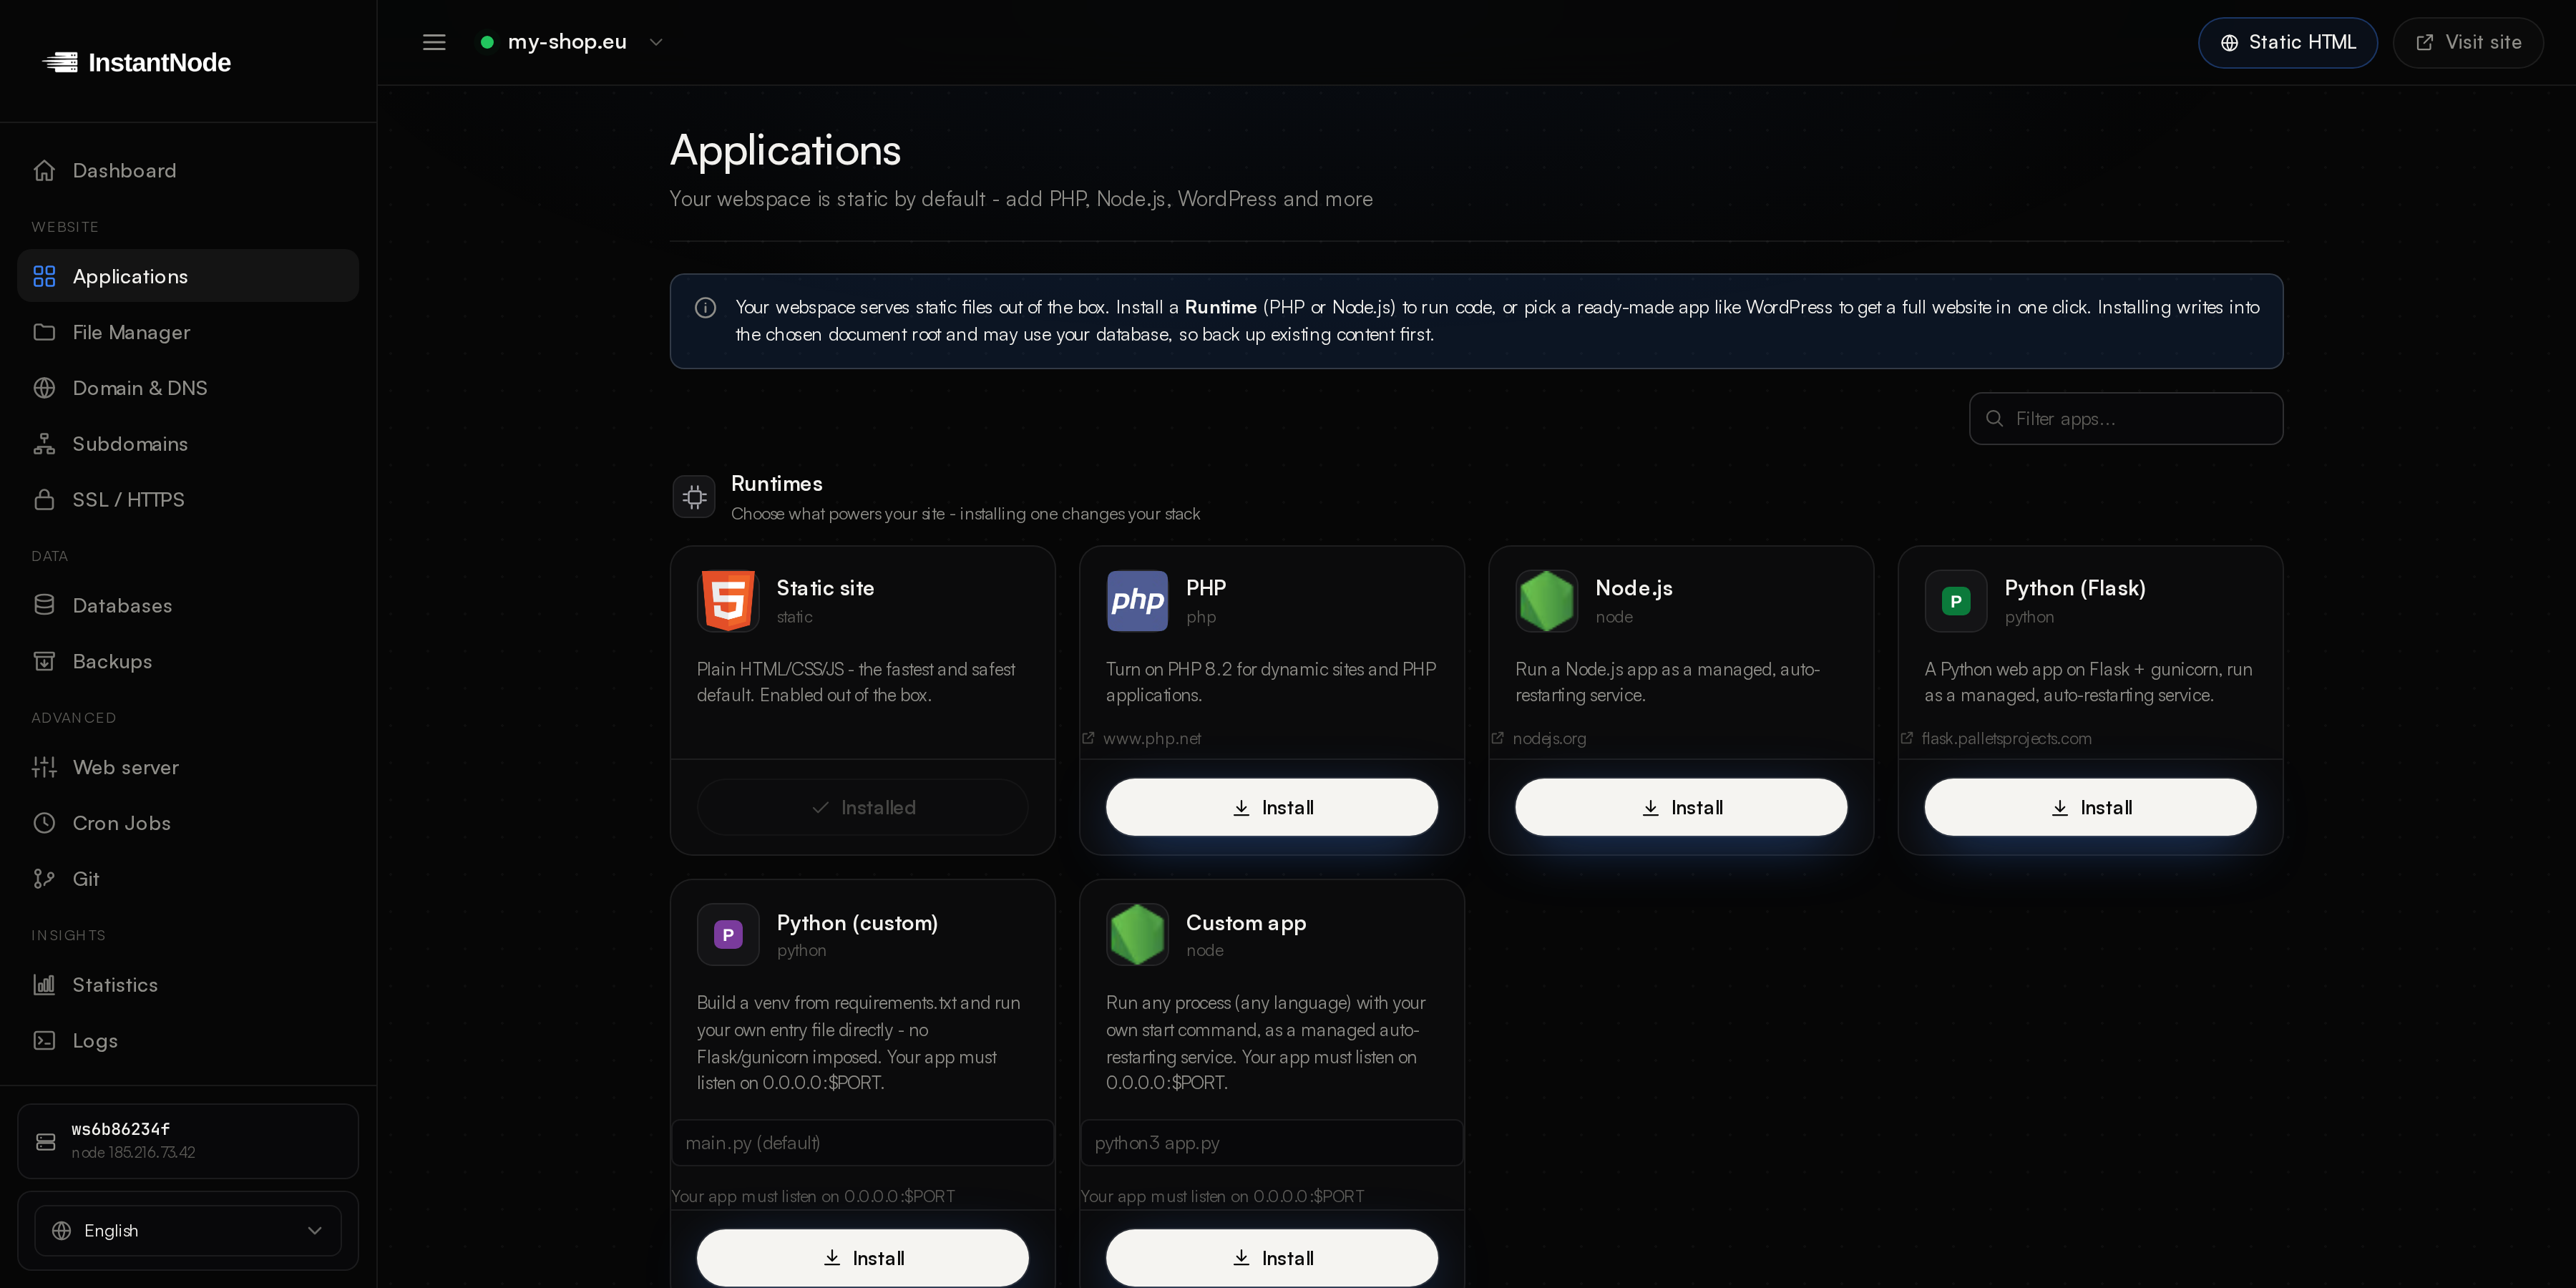This screenshot has height=1288, width=2576.
Task: Click the Git branch icon
Action: pos(44,878)
